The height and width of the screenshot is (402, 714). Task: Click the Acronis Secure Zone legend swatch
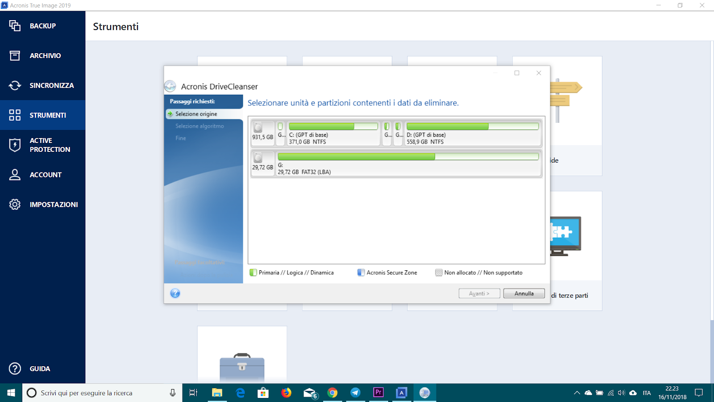tap(361, 272)
